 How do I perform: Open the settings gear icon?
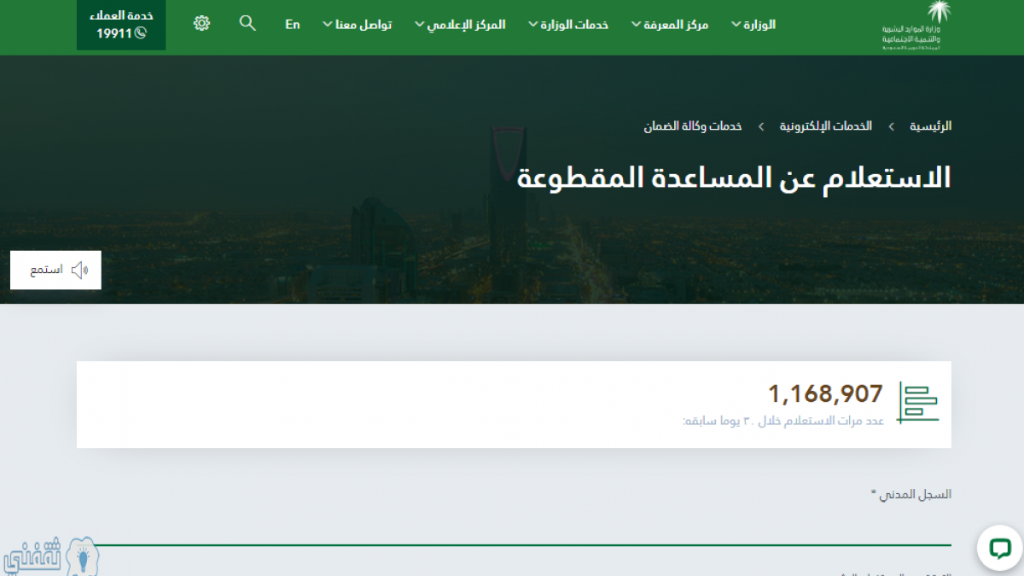coord(202,24)
